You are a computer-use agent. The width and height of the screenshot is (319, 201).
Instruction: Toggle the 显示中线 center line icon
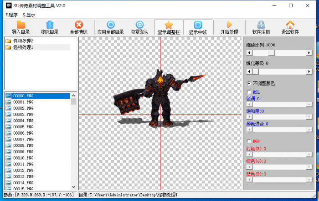tap(198, 28)
